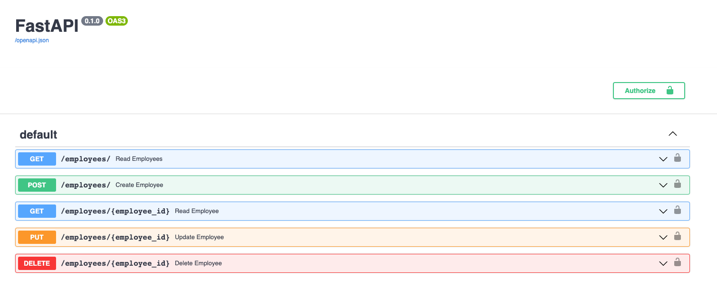Expand the Read Employees endpoint chevron
The image size is (717, 288).
663,159
